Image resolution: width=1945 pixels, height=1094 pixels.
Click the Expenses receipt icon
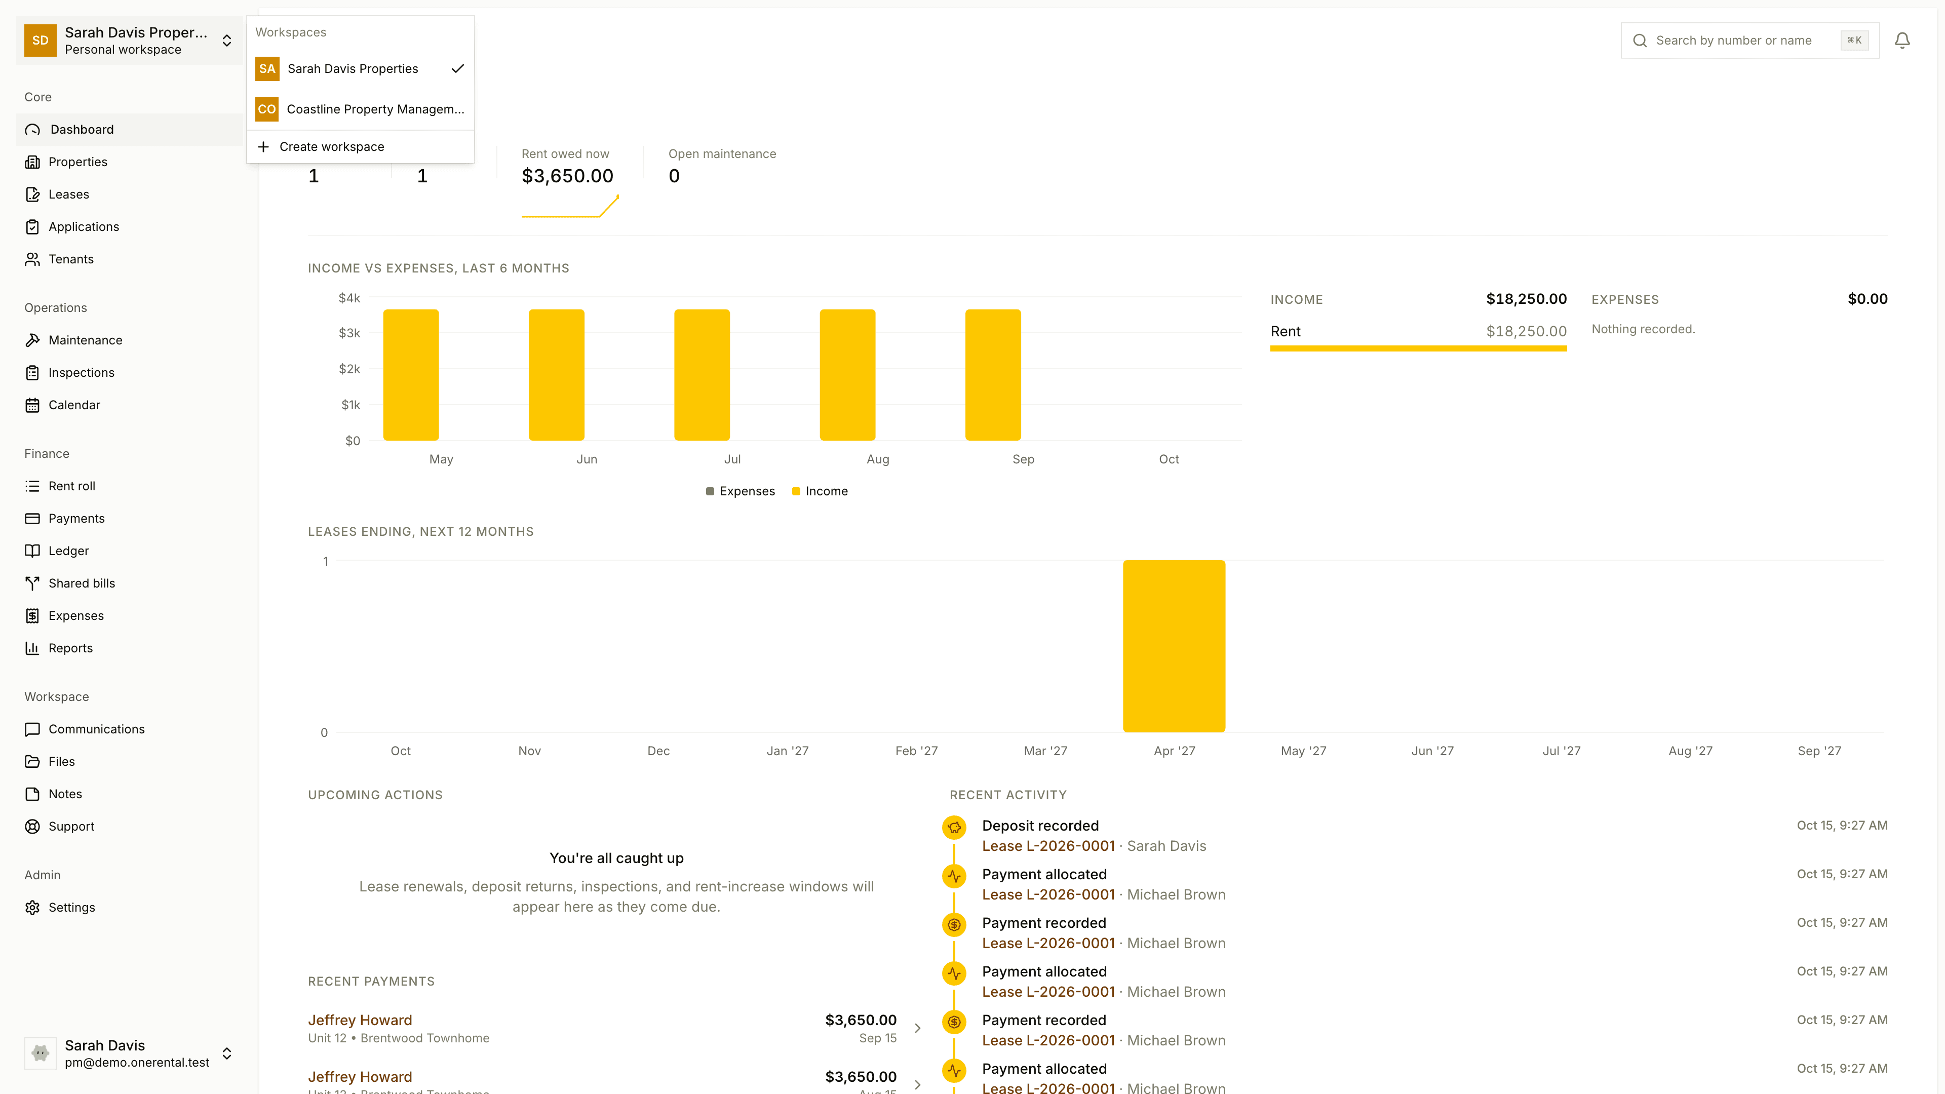coord(32,616)
